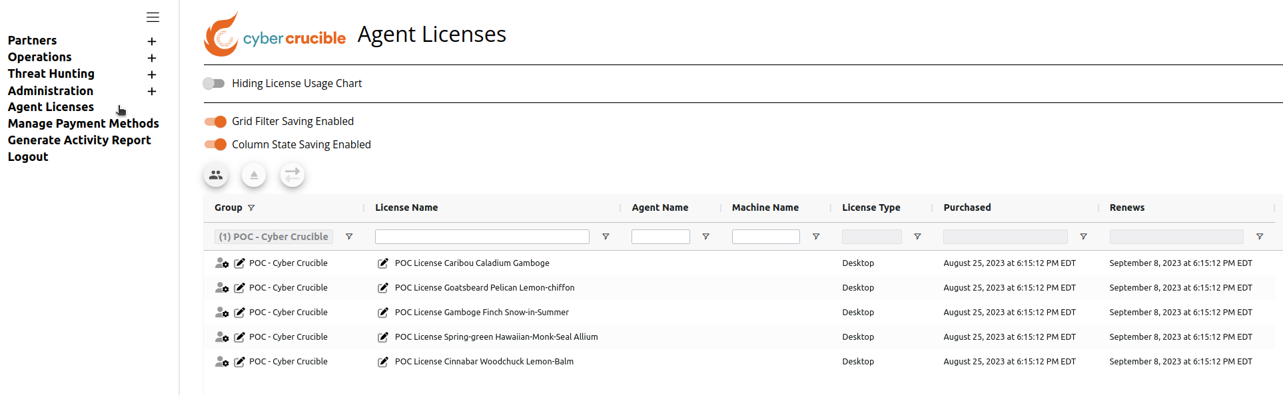Click the License Name filter input
This screenshot has width=1283, height=395.
[482, 237]
